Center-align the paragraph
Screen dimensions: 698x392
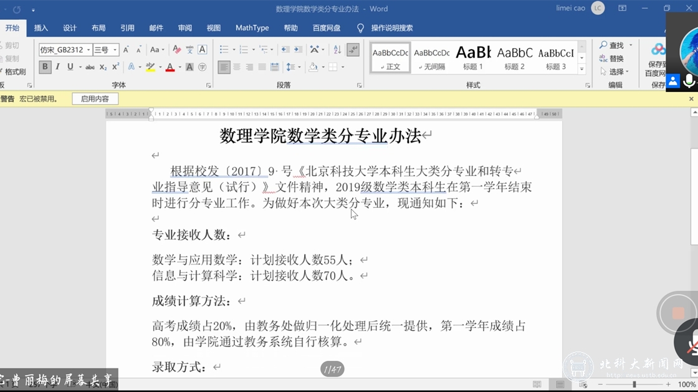tap(237, 67)
